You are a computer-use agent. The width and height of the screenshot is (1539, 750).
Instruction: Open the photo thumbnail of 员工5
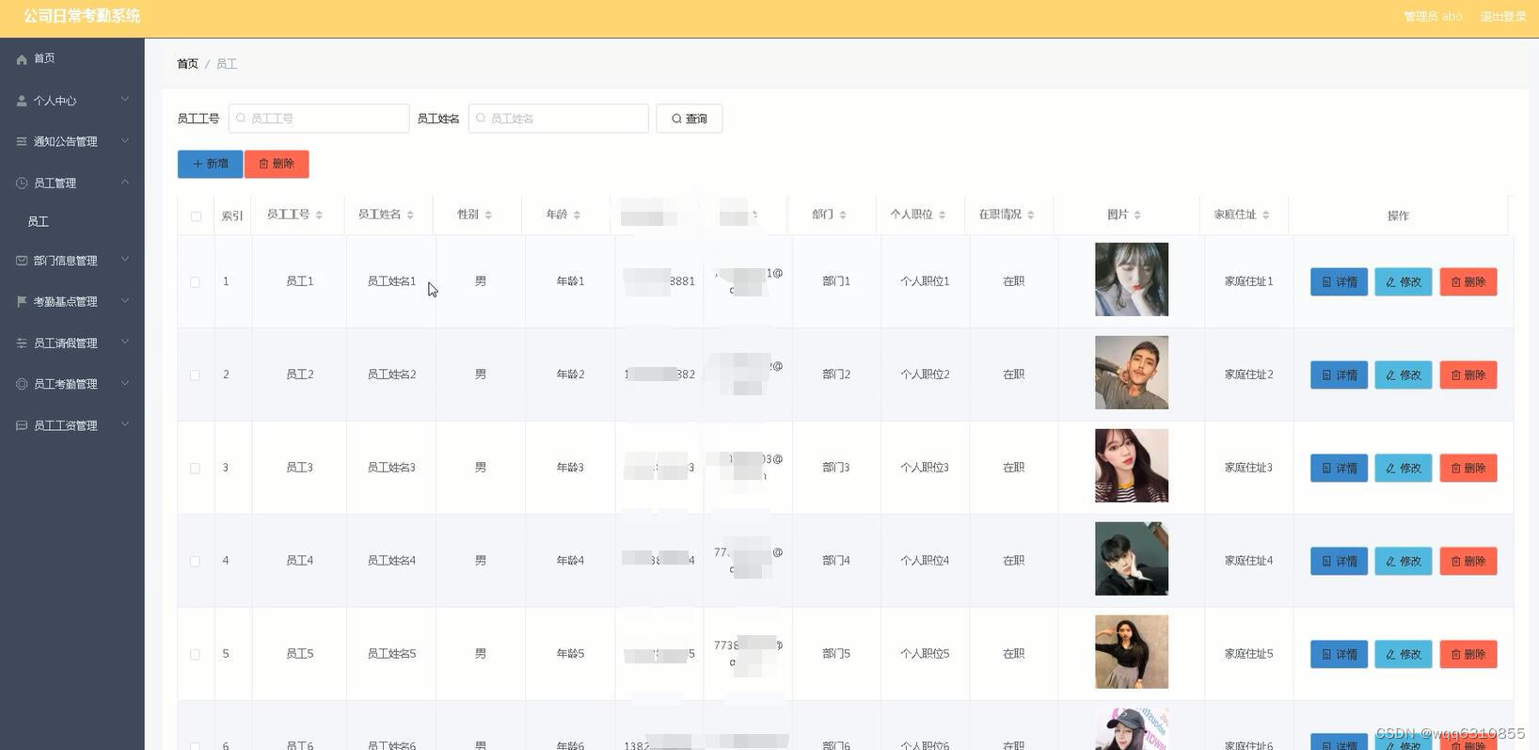(x=1132, y=652)
